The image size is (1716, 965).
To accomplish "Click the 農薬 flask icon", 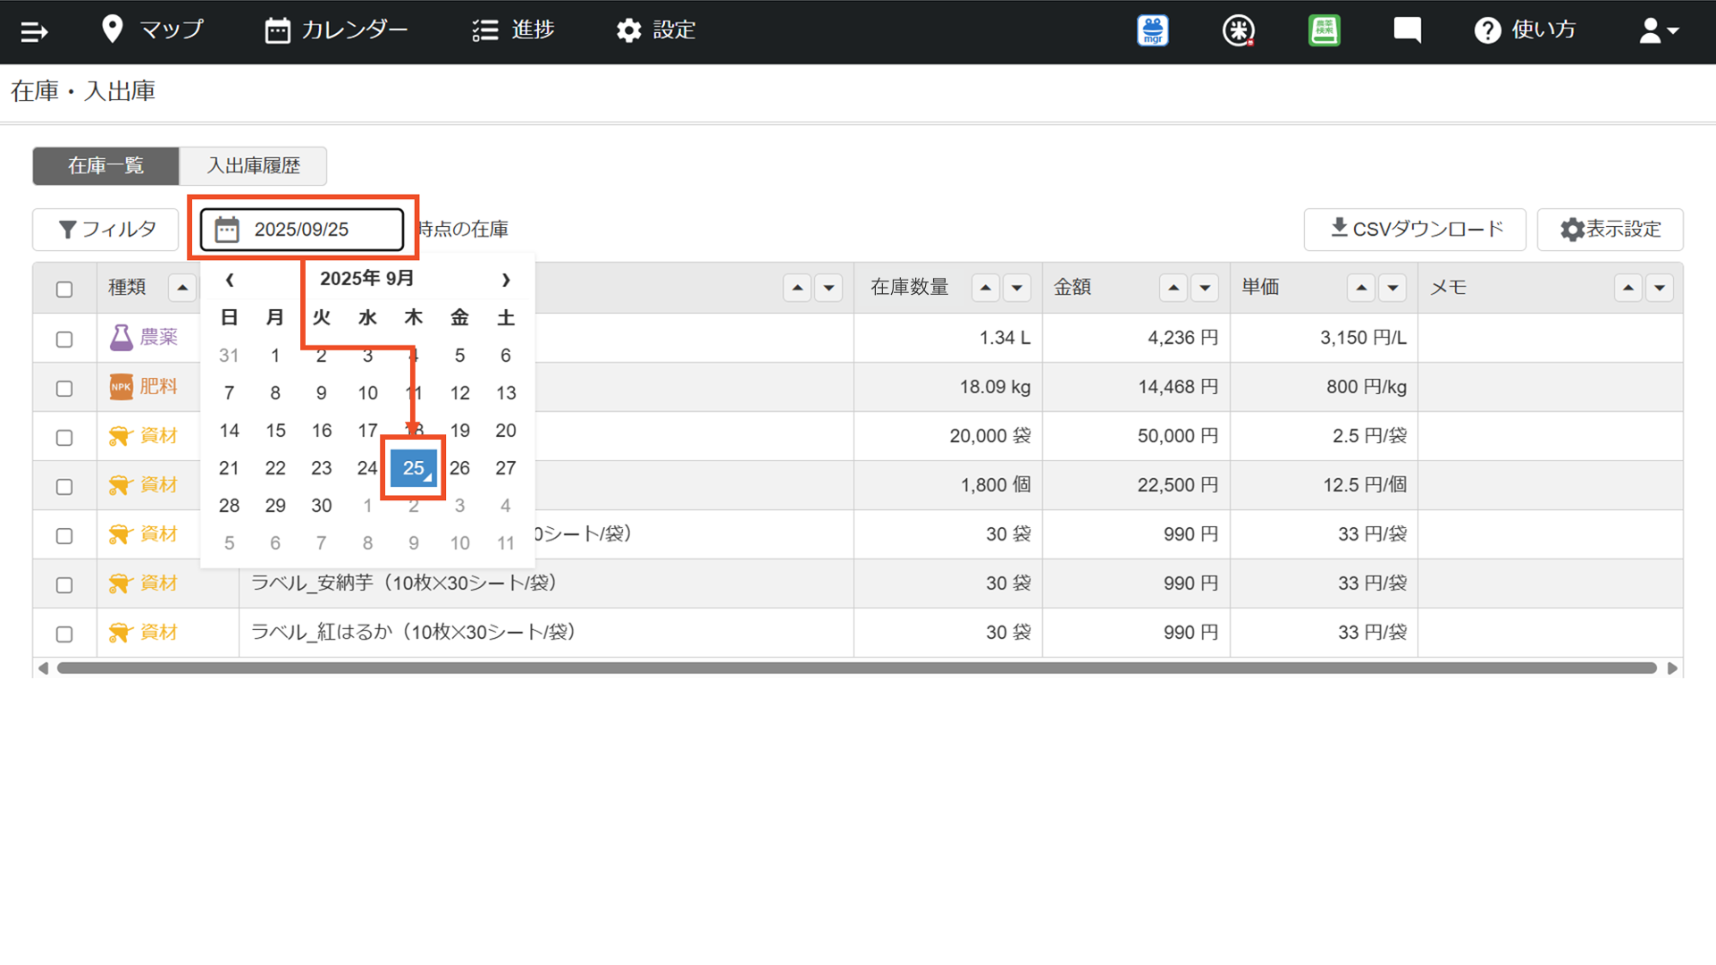I will coord(121,338).
